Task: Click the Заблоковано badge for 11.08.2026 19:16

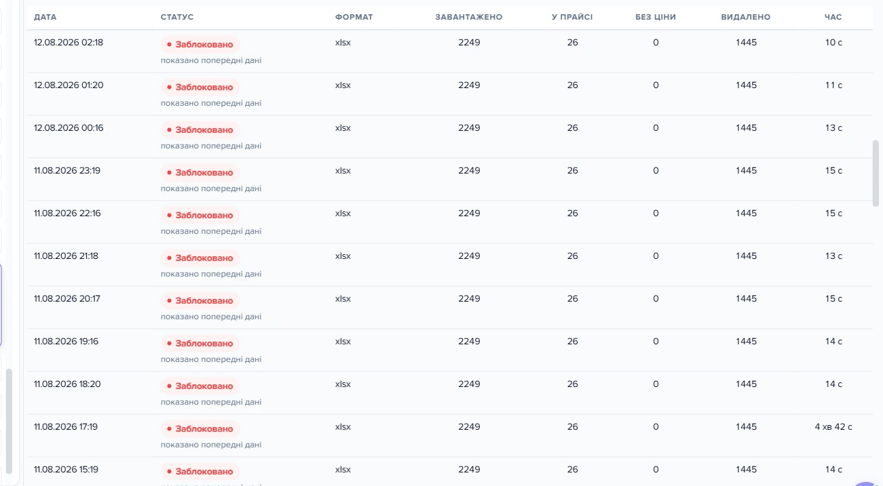Action: tap(200, 344)
